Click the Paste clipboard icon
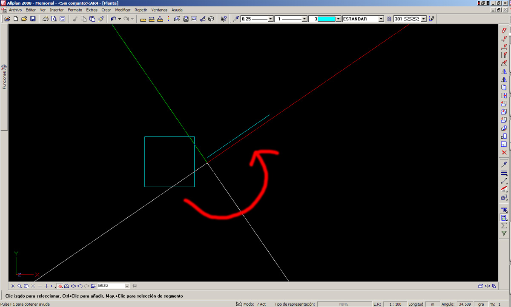511x307 pixels. click(x=92, y=19)
